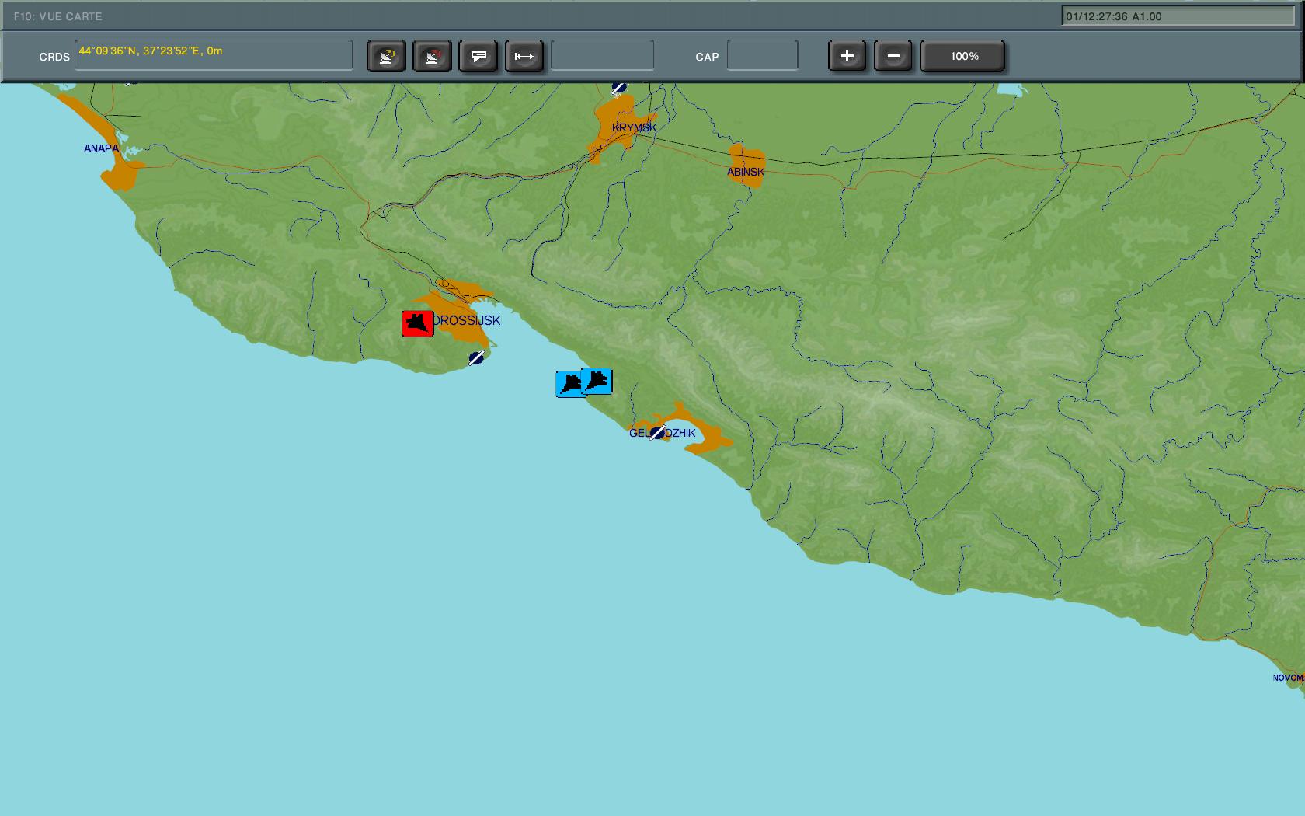The width and height of the screenshot is (1305, 816).
Task: Click the ABINSK town label
Action: [x=746, y=172]
